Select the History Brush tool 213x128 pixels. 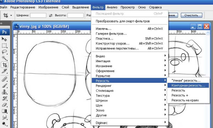4,98
